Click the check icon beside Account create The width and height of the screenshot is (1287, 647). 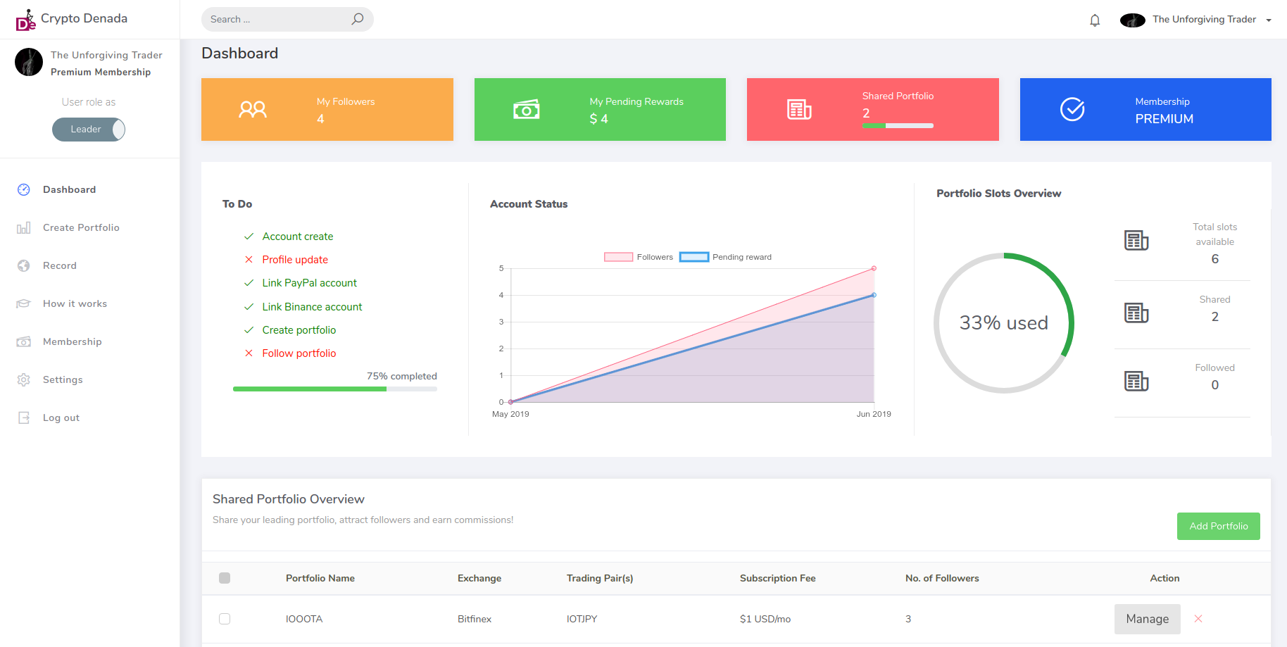tap(249, 237)
